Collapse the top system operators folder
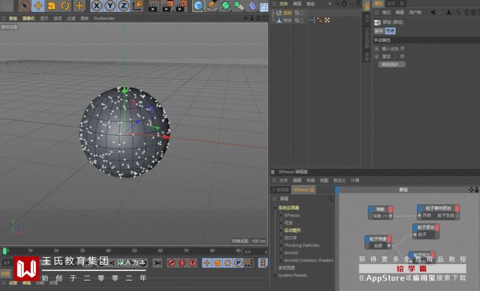This screenshot has height=291, width=480. (275, 208)
